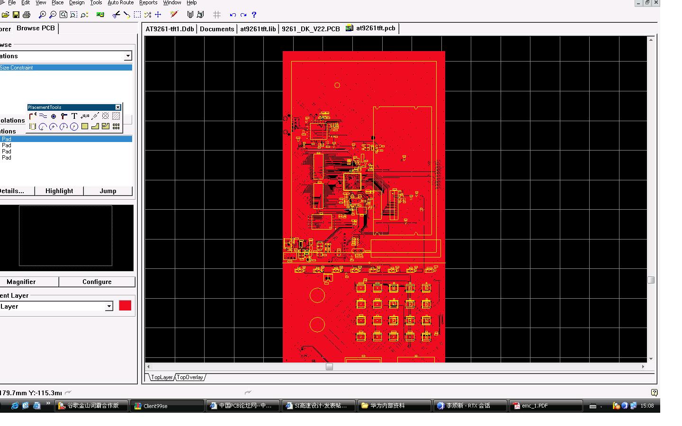Select objects inside area with dashed rectangle
Screen dimensions: 682x426
pyautogui.click(x=137, y=15)
